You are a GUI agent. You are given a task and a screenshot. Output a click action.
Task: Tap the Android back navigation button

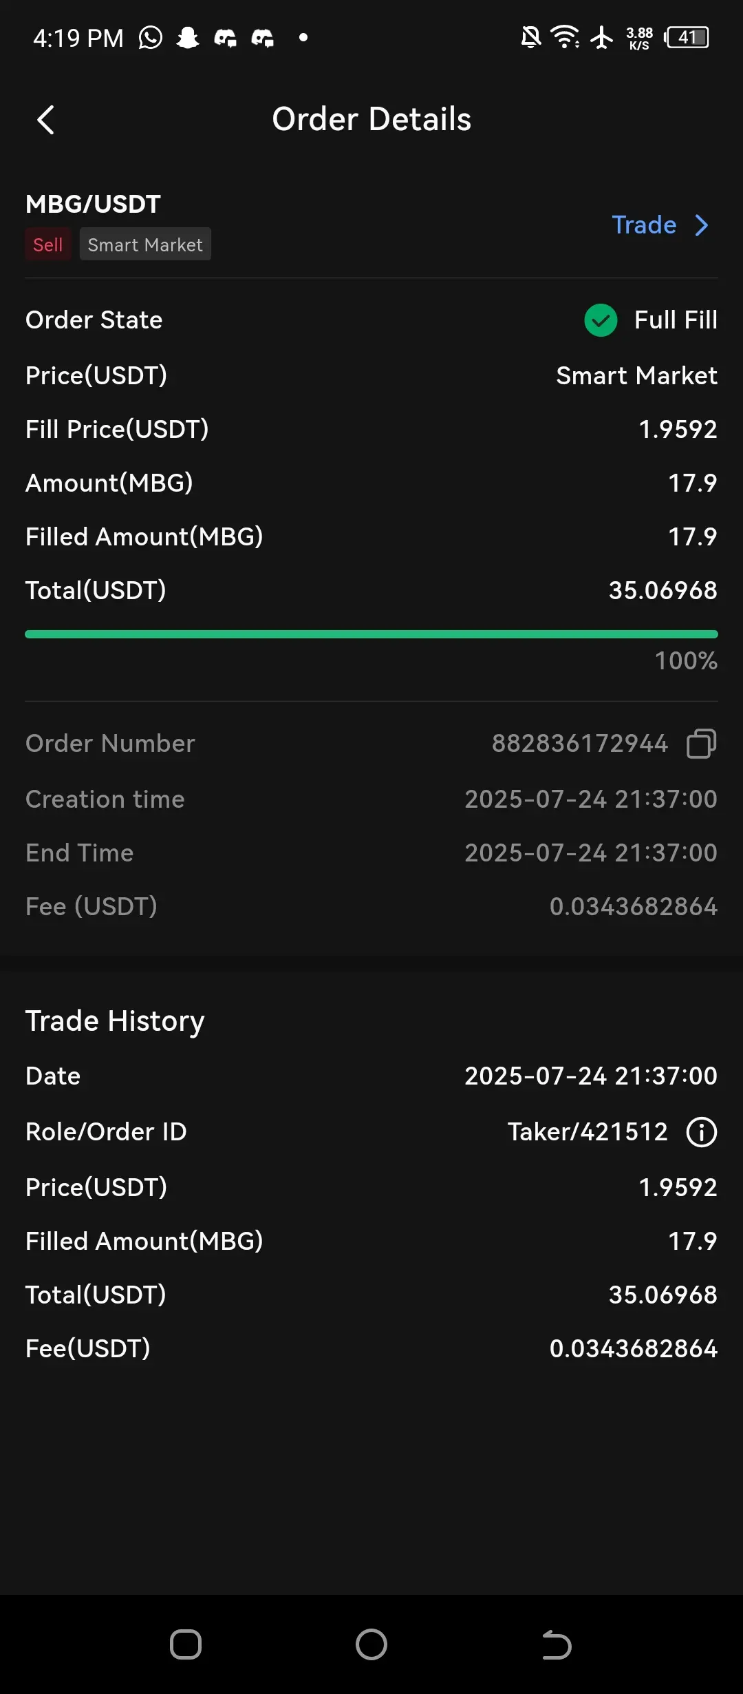[557, 1645]
